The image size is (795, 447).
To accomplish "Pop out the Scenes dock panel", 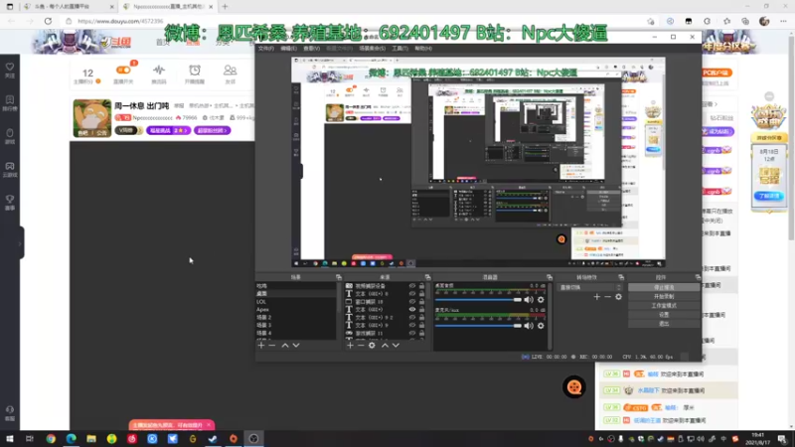I will [x=339, y=277].
